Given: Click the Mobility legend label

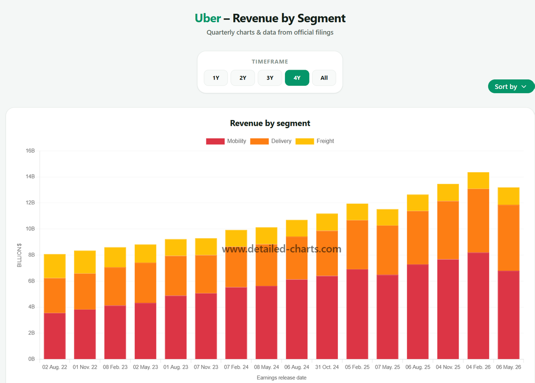Looking at the screenshot, I should pyautogui.click(x=236, y=141).
